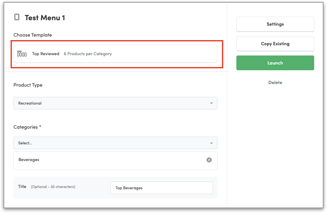Viewport: 327px width, 213px height.
Task: Click the Optional - 30 characters hint
Action: pyautogui.click(x=53, y=187)
